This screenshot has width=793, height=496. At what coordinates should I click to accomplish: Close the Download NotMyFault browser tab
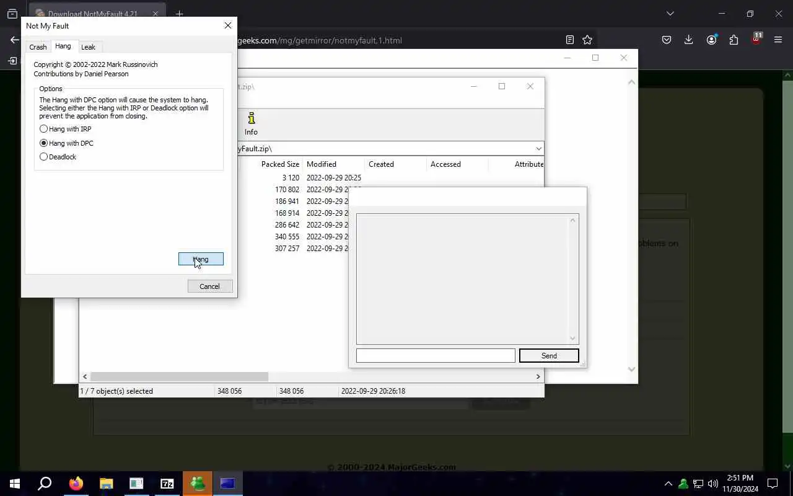[x=156, y=14]
